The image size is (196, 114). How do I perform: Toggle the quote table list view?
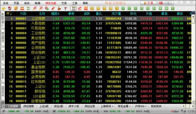73,9
